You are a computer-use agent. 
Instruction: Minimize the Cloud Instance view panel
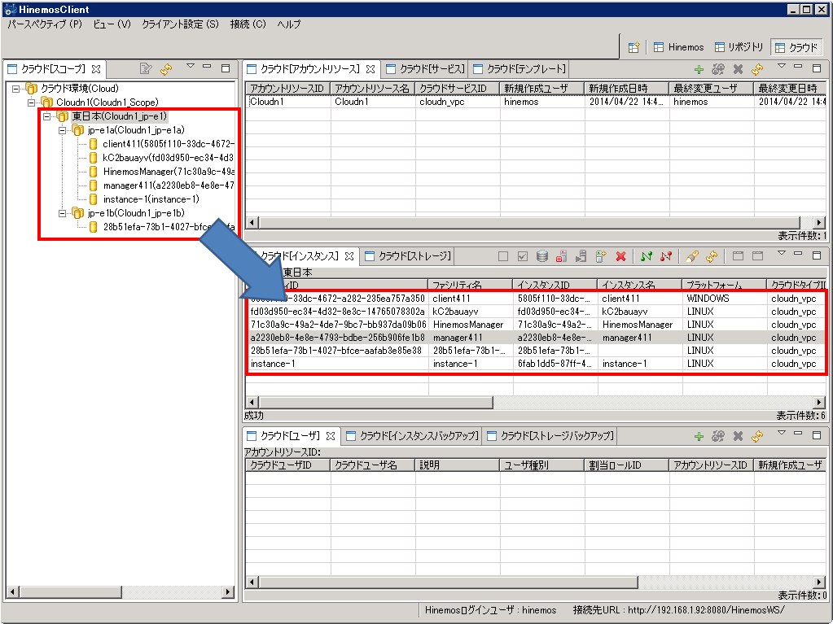pos(798,254)
